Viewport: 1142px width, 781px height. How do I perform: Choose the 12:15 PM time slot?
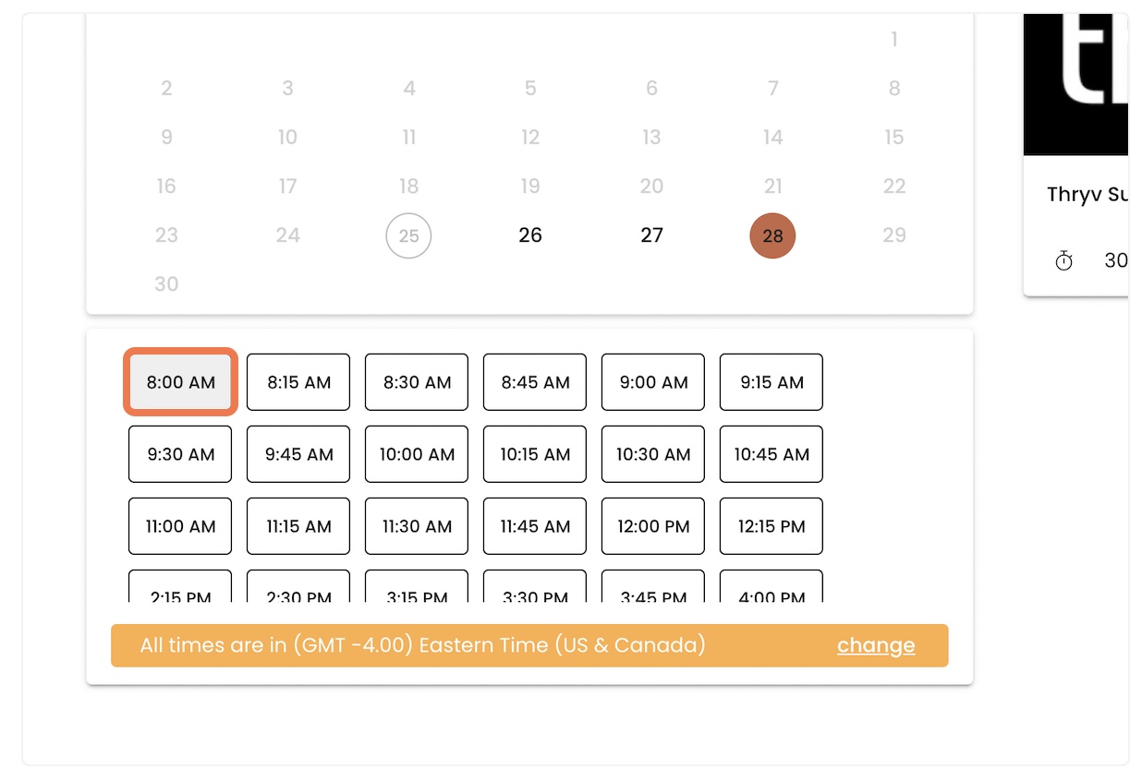[x=771, y=526]
